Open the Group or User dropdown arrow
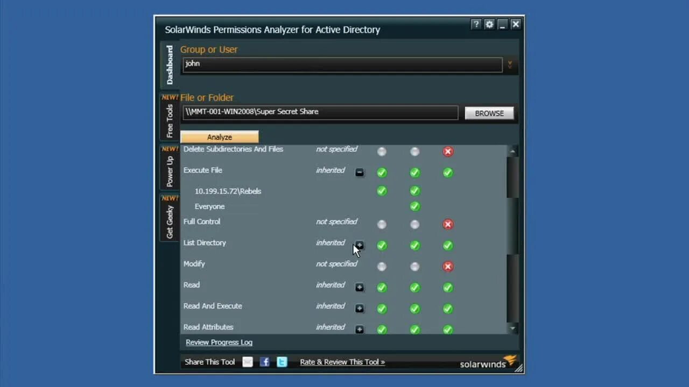689x387 pixels. click(510, 64)
